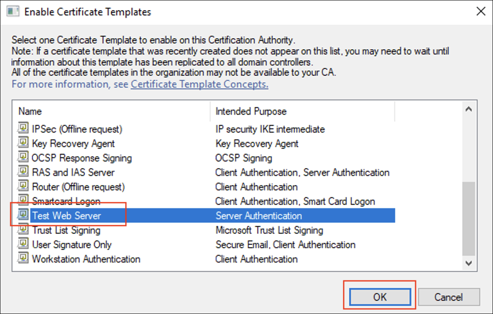Open the Certificate Template Concepts link
Image resolution: width=493 pixels, height=314 pixels.
[x=199, y=84]
